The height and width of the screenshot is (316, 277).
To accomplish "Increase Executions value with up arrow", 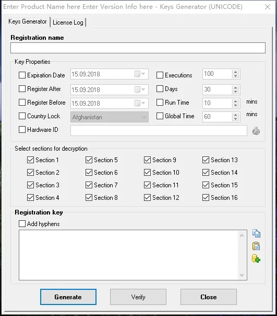I will tap(235, 72).
